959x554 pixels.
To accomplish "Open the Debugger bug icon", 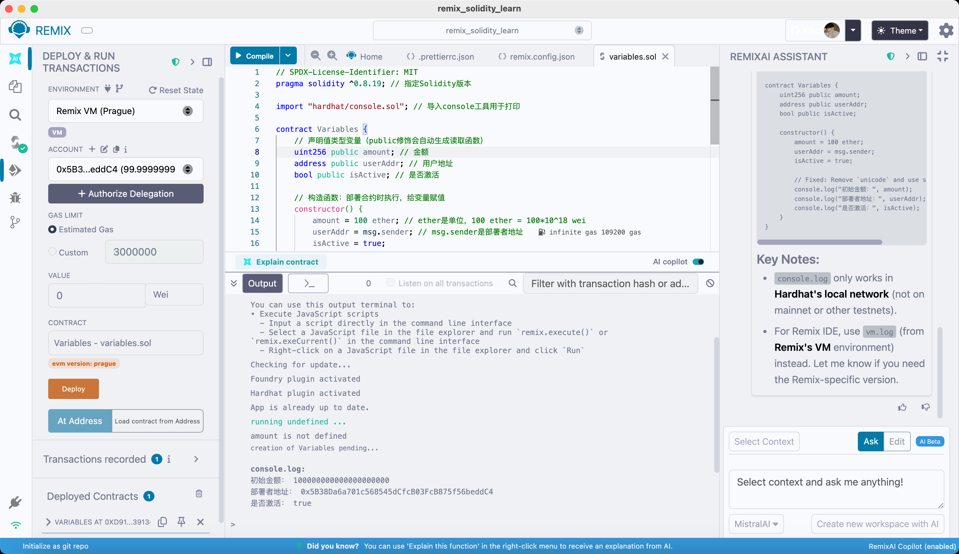I will tap(15, 198).
